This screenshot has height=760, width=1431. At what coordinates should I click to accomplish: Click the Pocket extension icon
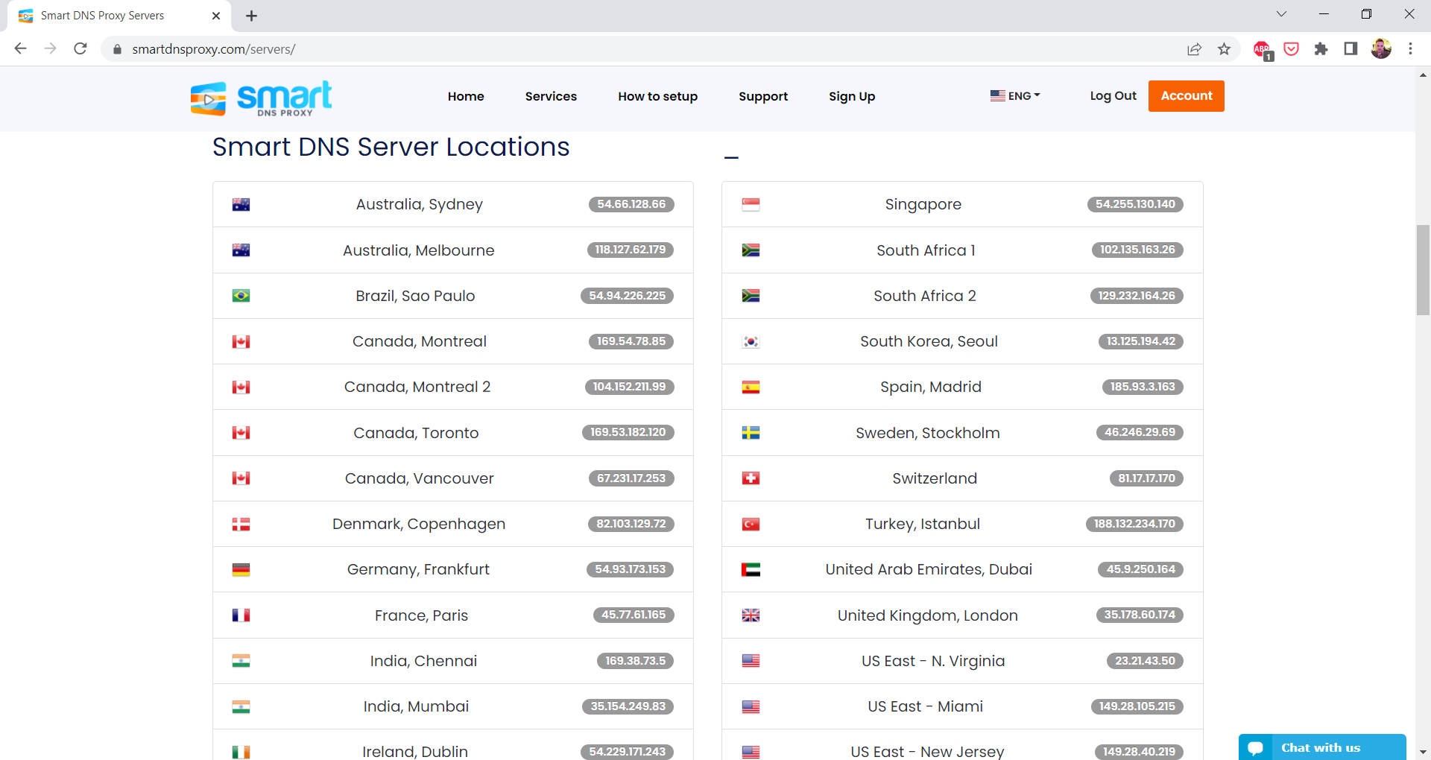click(1292, 49)
